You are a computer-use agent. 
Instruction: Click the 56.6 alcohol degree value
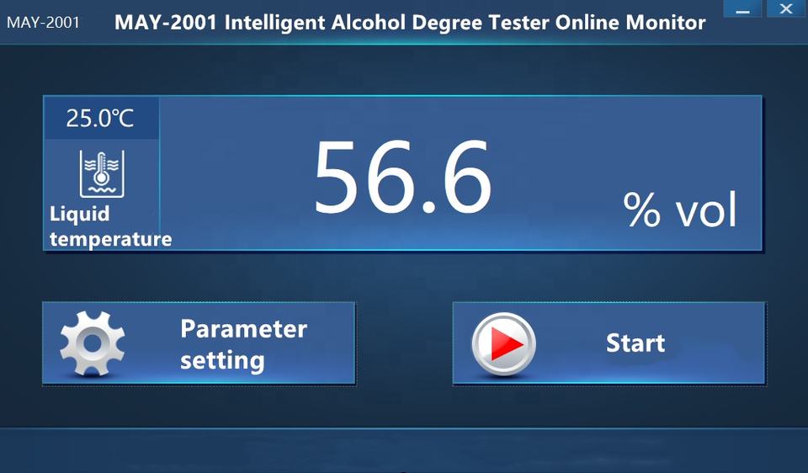click(x=402, y=177)
